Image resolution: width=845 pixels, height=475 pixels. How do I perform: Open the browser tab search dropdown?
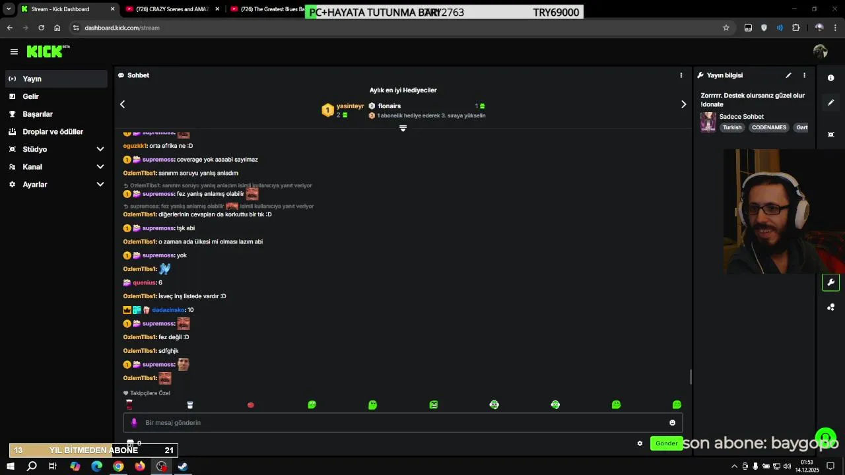9,9
